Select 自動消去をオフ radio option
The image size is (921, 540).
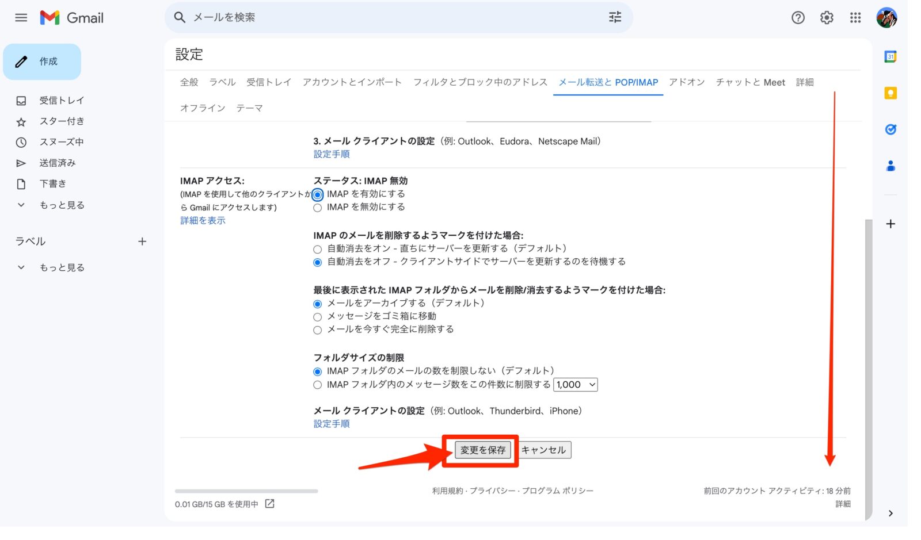[x=317, y=262]
